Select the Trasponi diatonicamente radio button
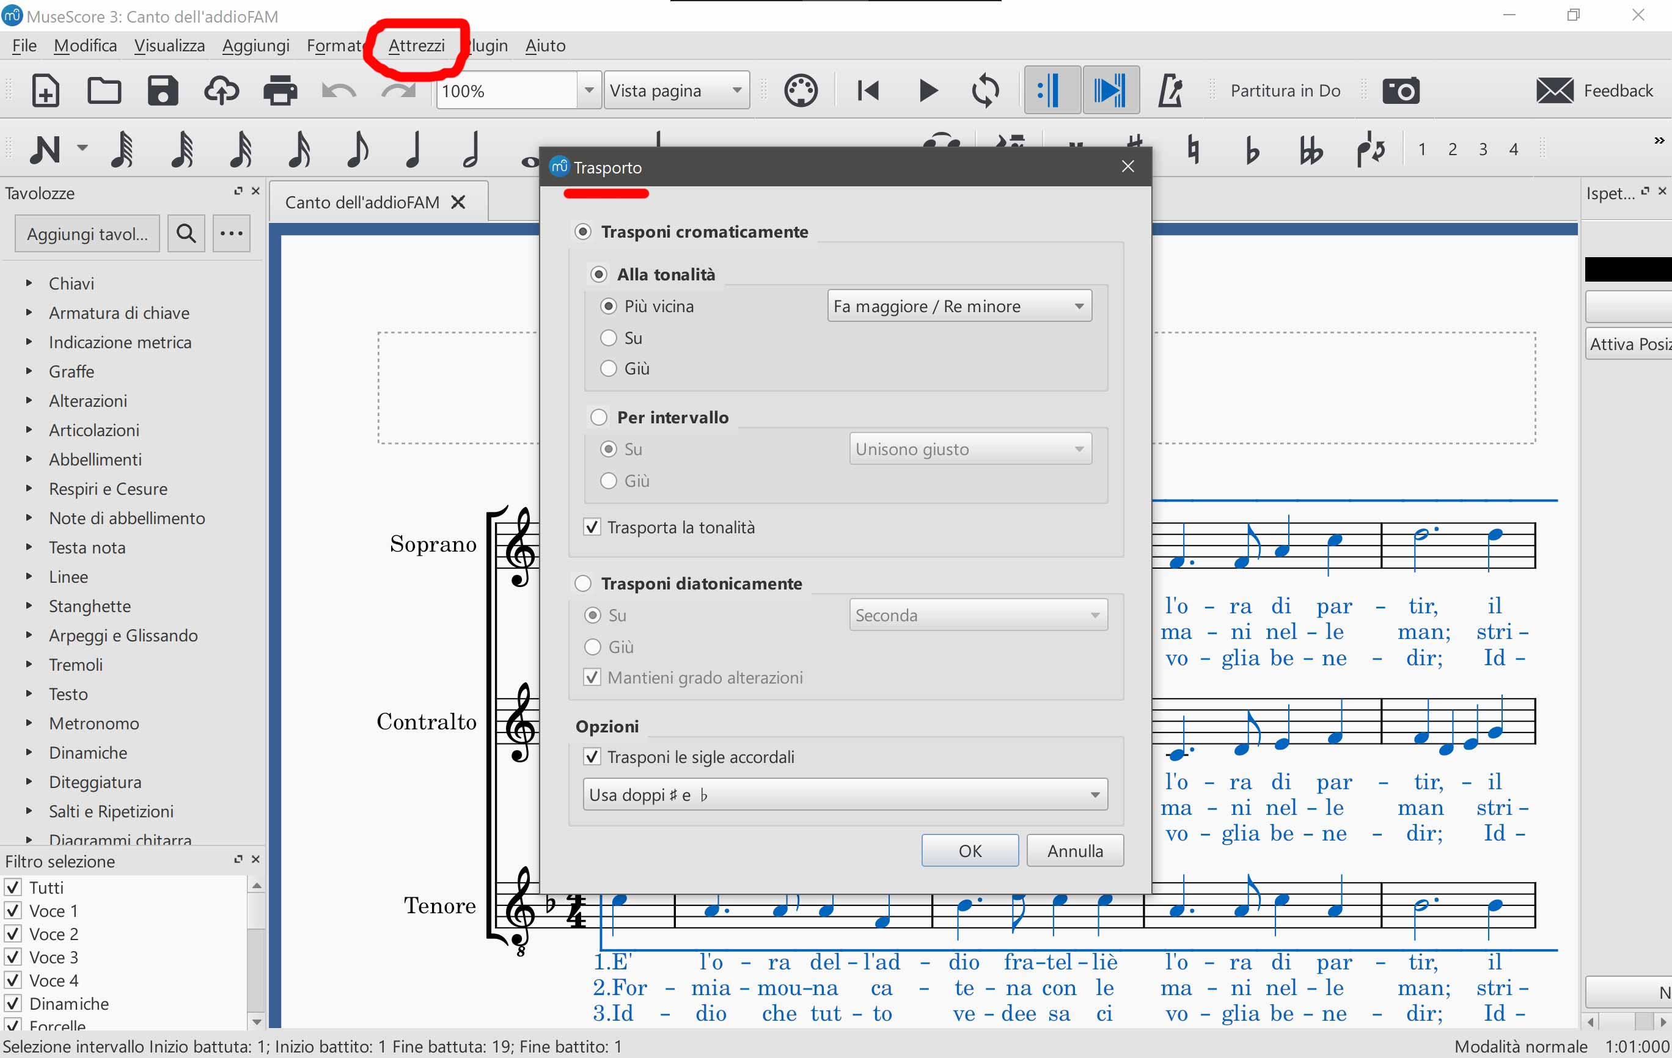 point(583,583)
